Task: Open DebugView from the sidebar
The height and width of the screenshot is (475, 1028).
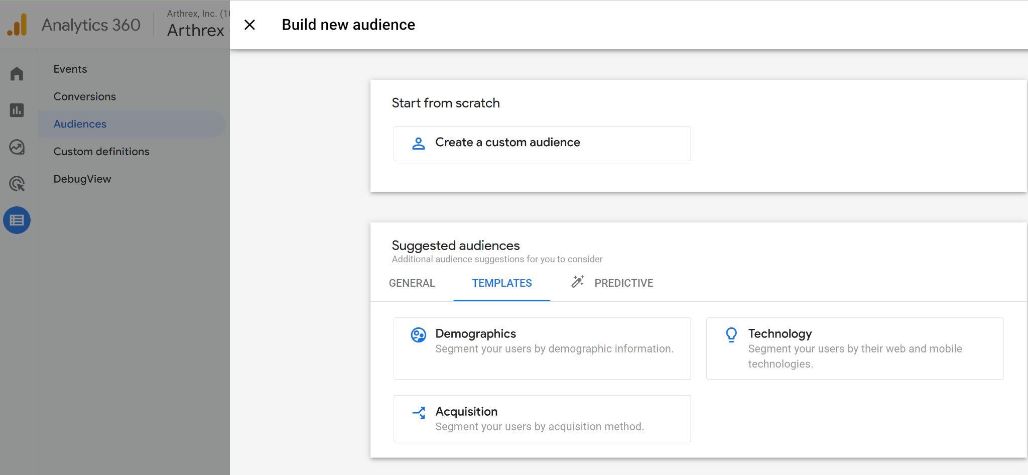Action: 82,179
